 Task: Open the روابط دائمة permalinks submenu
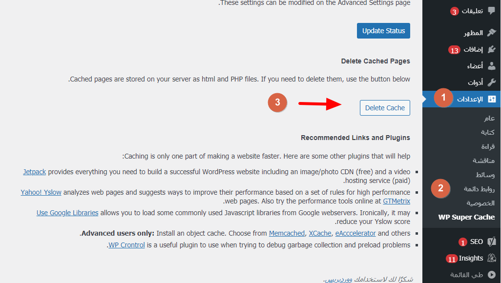point(480,189)
